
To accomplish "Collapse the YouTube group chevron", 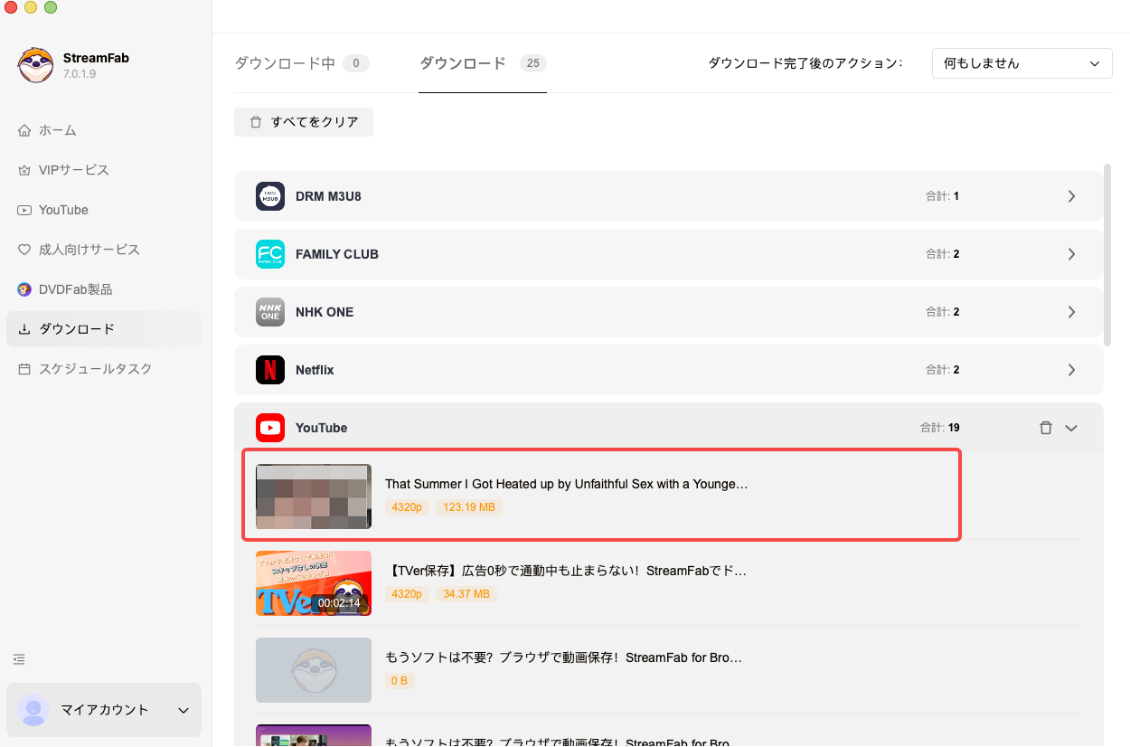I will (x=1071, y=428).
